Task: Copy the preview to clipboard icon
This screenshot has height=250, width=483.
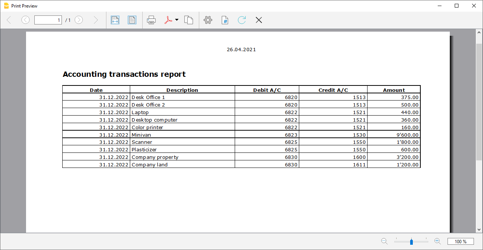Action: 189,20
